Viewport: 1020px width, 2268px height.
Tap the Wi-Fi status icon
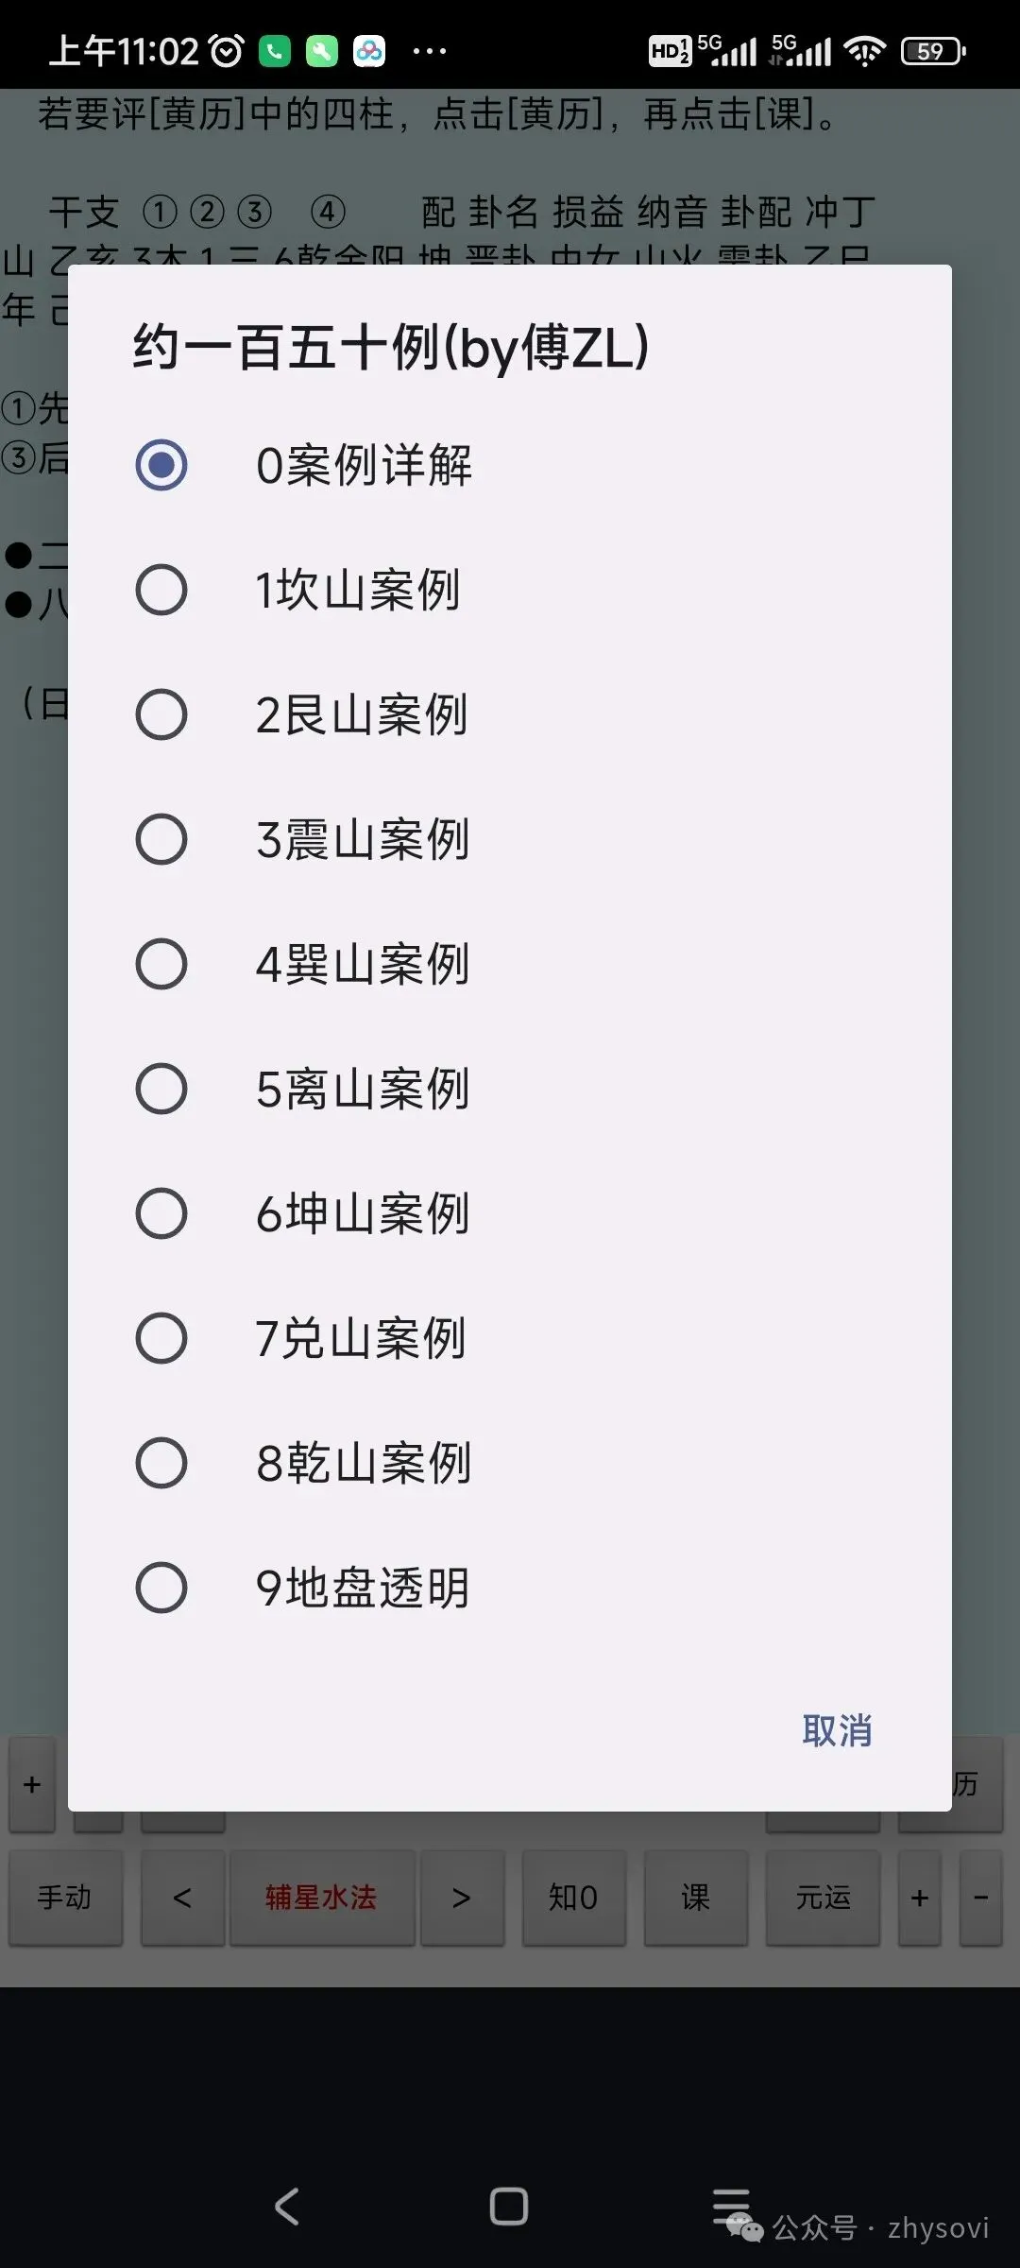coord(864,51)
